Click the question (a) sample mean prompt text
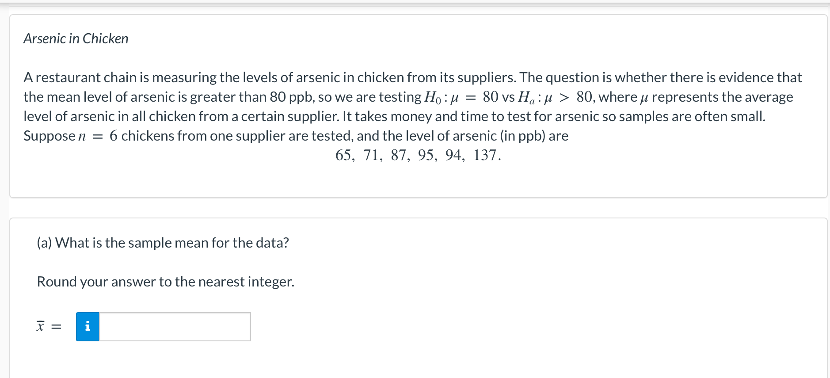Image resolution: width=830 pixels, height=378 pixels. (163, 243)
